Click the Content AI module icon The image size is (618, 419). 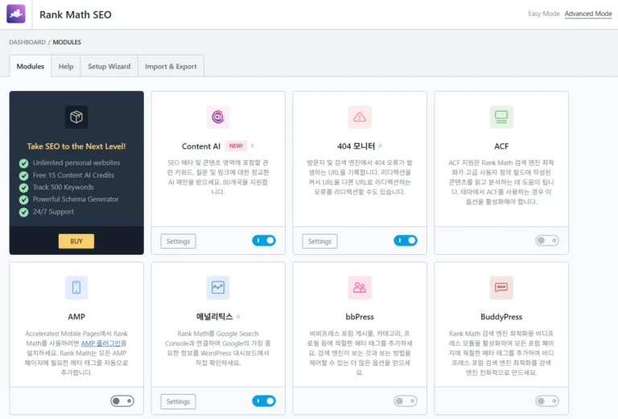pos(217,117)
